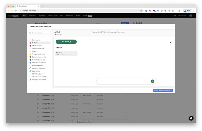Click Untitled-455 in the background app list
This screenshot has height=131, width=202.
pos(46,104)
